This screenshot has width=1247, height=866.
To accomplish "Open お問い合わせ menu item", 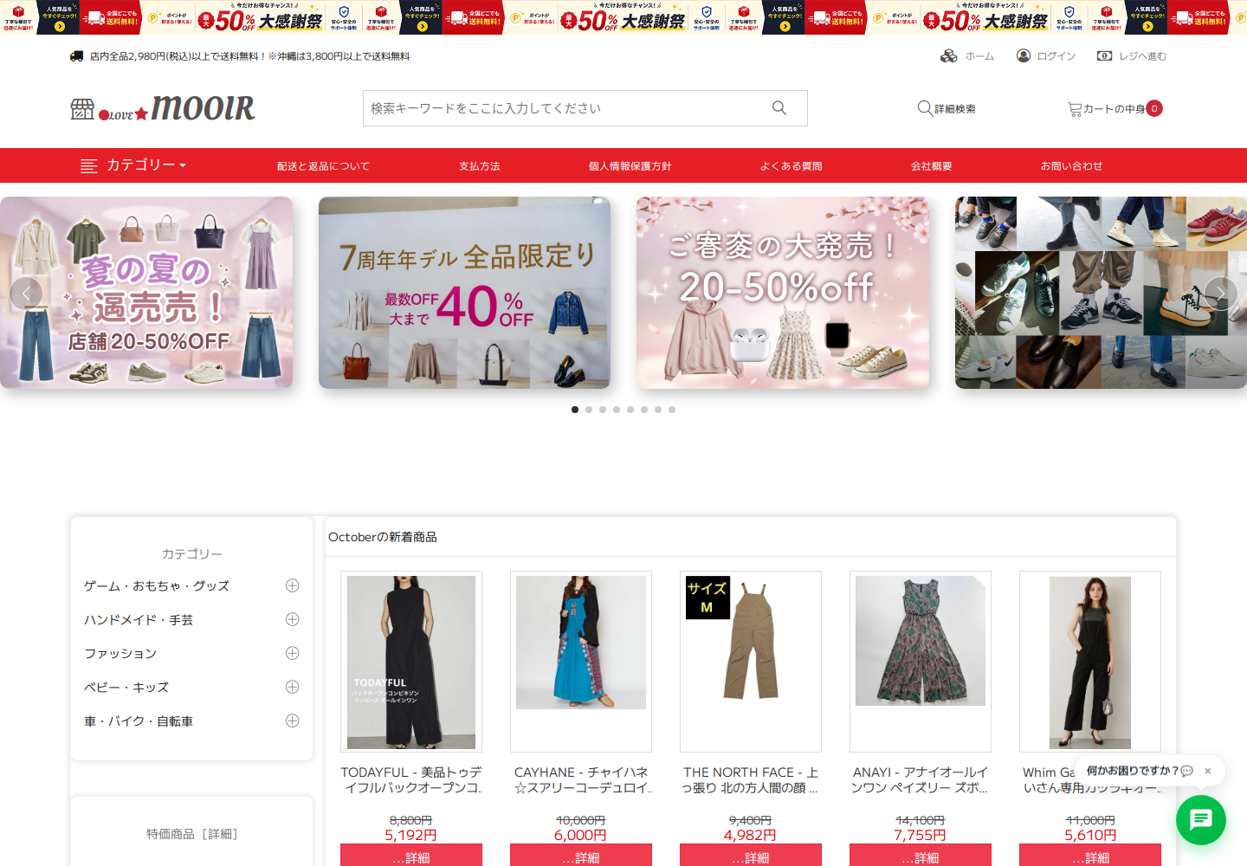I will click(1071, 166).
